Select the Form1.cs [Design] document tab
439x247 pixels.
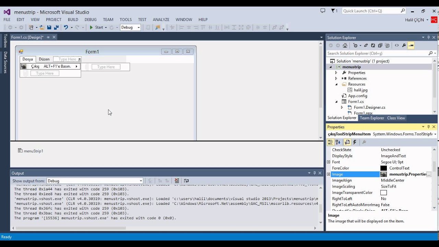coord(27,37)
